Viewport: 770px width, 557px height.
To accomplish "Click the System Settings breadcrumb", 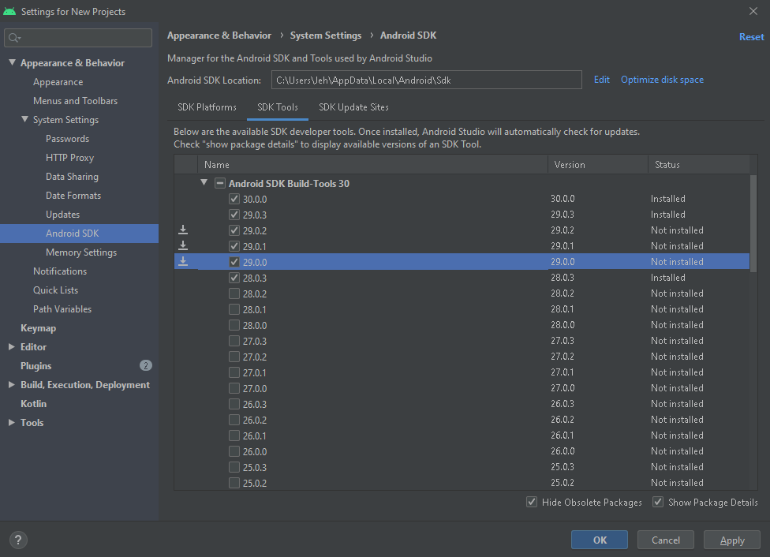I will click(x=326, y=36).
